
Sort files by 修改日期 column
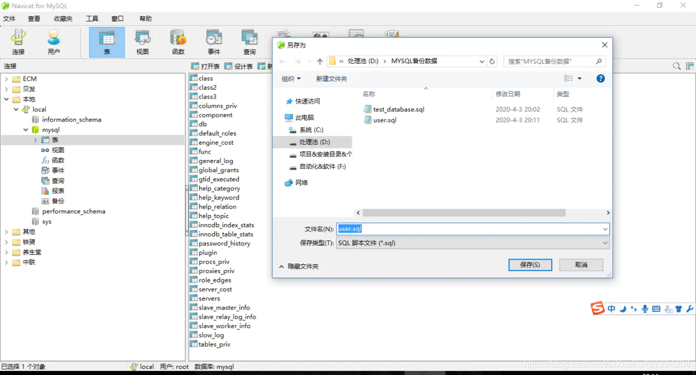click(507, 94)
